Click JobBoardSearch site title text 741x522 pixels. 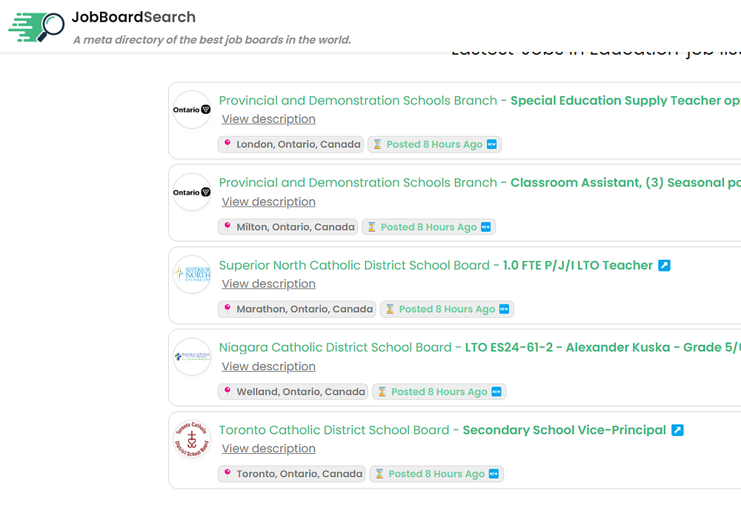133,17
